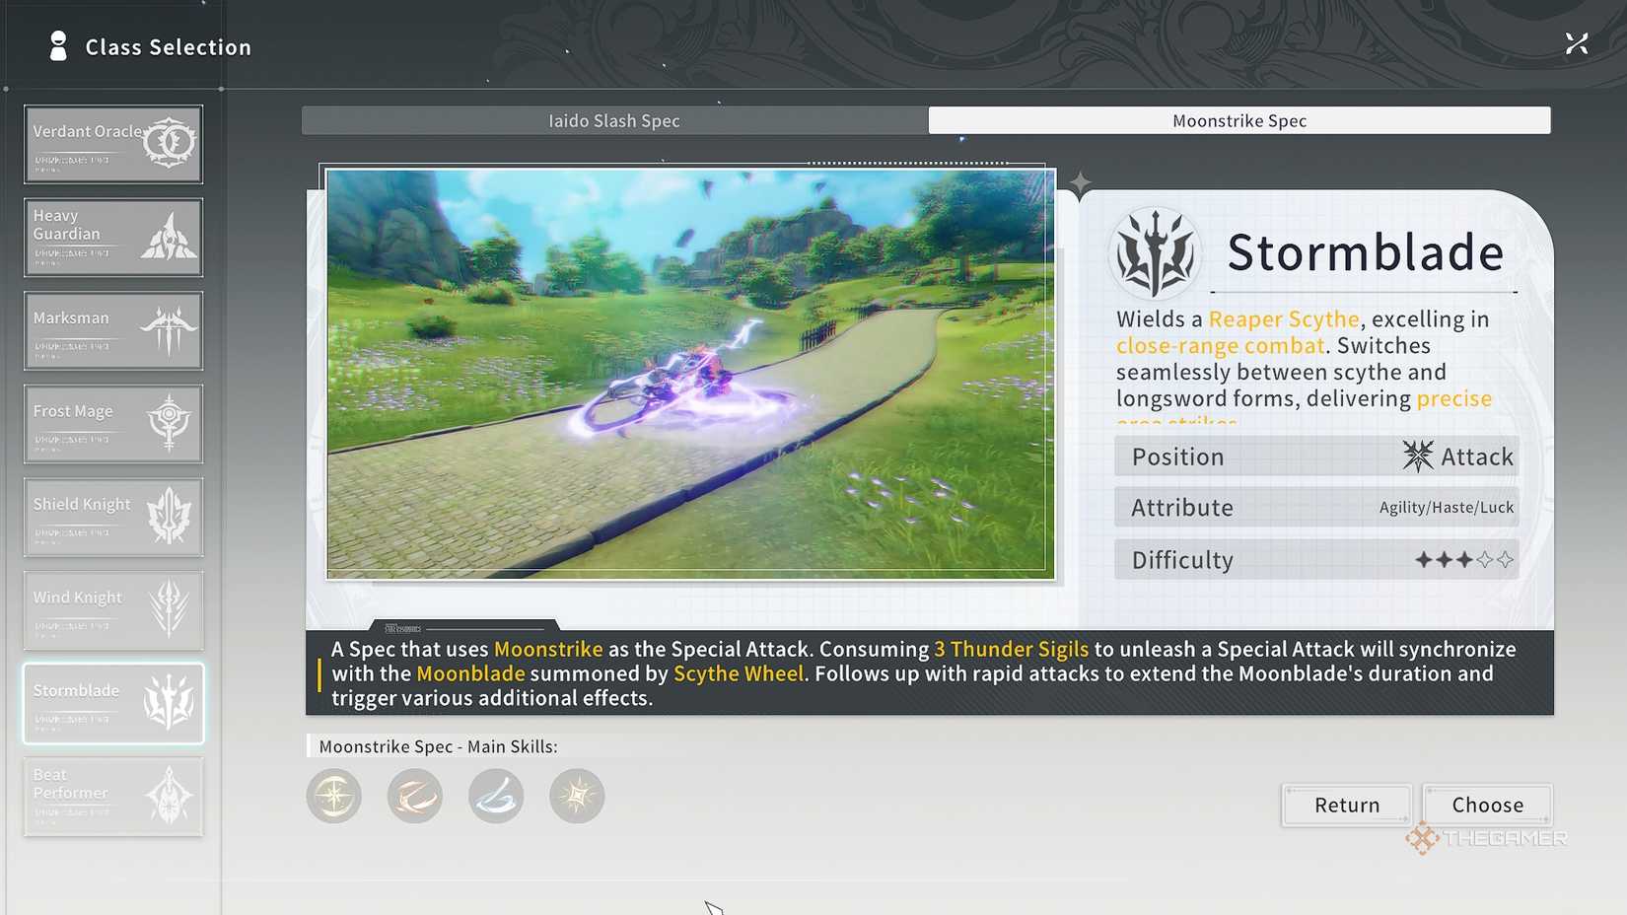Click the Stormblade emblem beside the title

tap(1155, 253)
